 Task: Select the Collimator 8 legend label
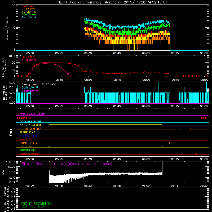tap(30, 87)
